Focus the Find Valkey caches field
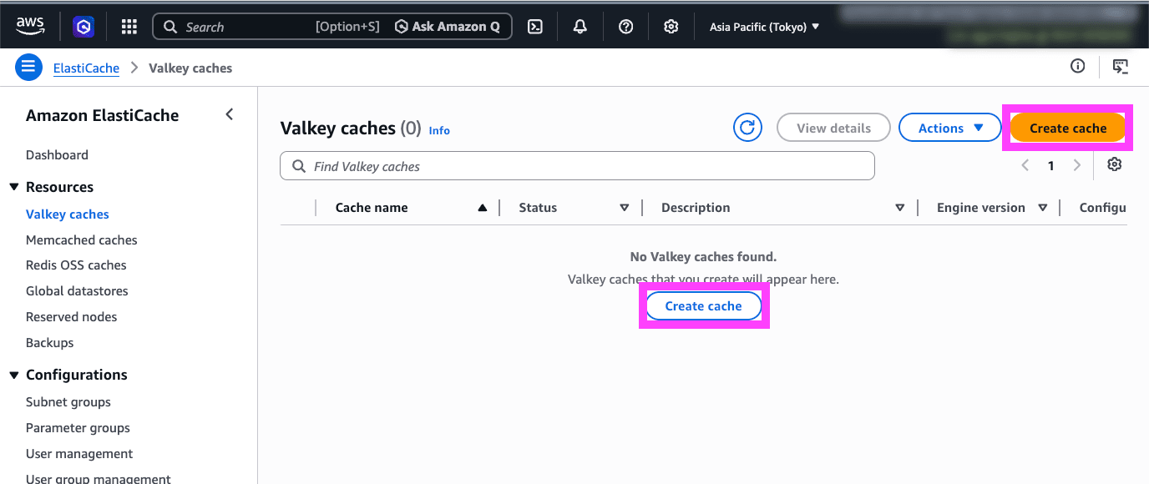The image size is (1149, 484). click(577, 166)
